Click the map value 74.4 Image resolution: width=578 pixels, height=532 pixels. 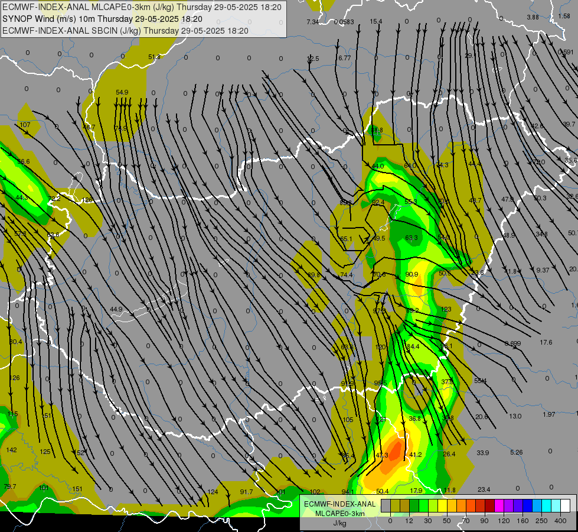[347, 275]
